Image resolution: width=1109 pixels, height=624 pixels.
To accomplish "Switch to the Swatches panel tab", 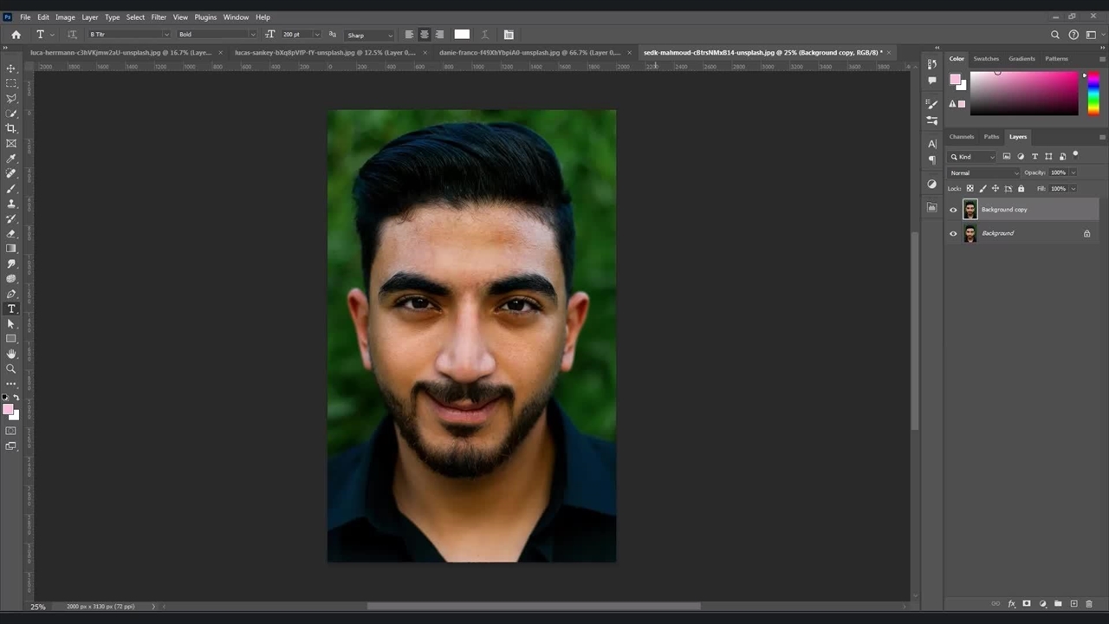I will (986, 59).
